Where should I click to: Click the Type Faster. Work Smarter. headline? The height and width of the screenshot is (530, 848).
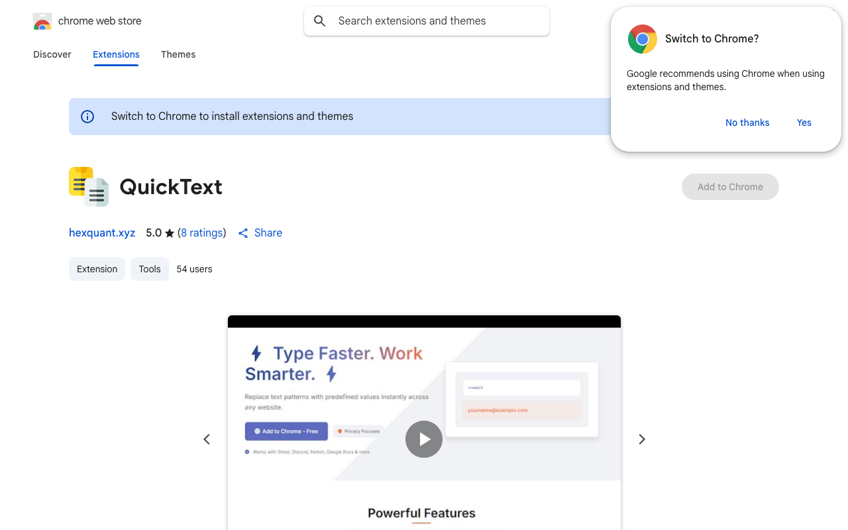335,363
